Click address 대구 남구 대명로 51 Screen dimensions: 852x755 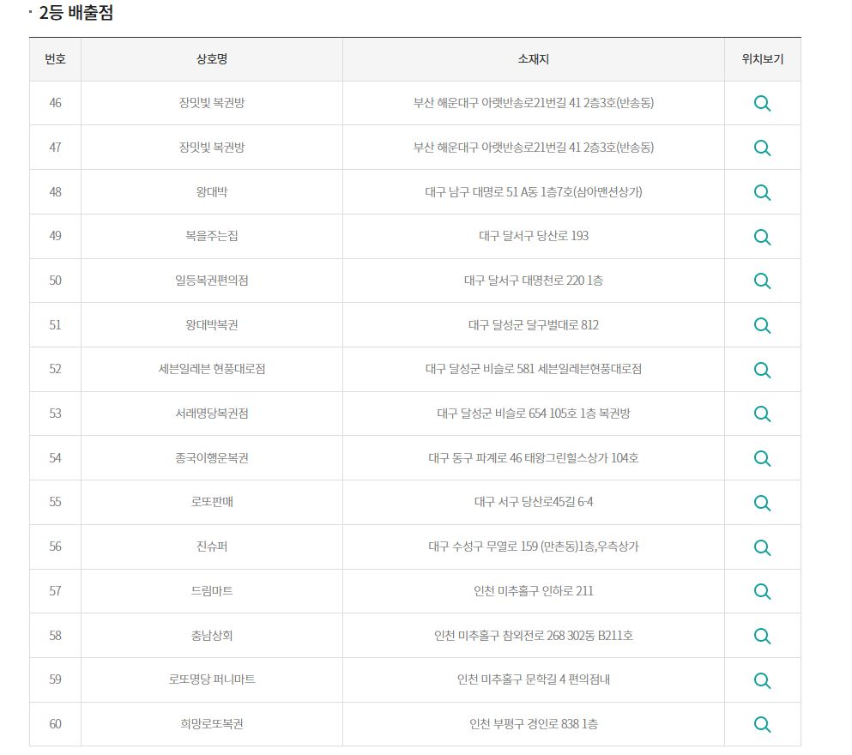point(534,191)
